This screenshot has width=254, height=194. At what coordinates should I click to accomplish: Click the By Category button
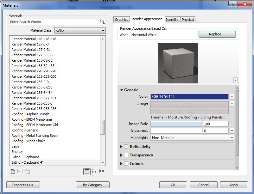(x=92, y=185)
